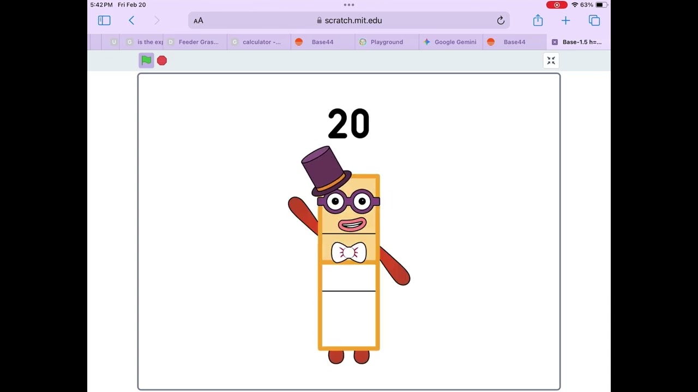Open the Base44 tab beside the calculator tab

[323, 42]
